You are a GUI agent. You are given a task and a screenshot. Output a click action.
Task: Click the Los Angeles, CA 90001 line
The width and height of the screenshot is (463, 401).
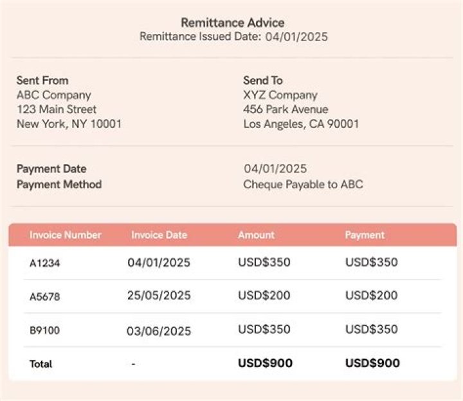coord(301,124)
